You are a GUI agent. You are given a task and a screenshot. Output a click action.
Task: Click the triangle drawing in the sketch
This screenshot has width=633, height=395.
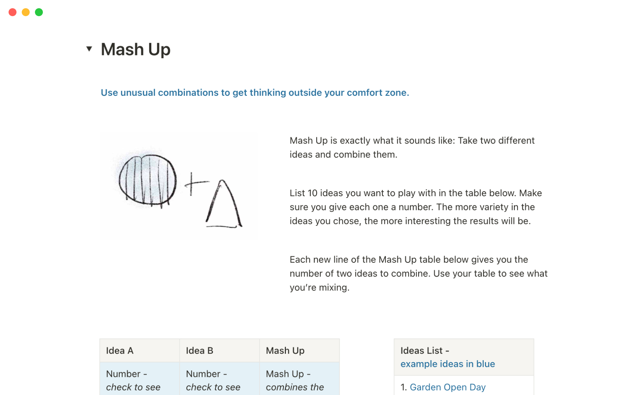click(224, 206)
